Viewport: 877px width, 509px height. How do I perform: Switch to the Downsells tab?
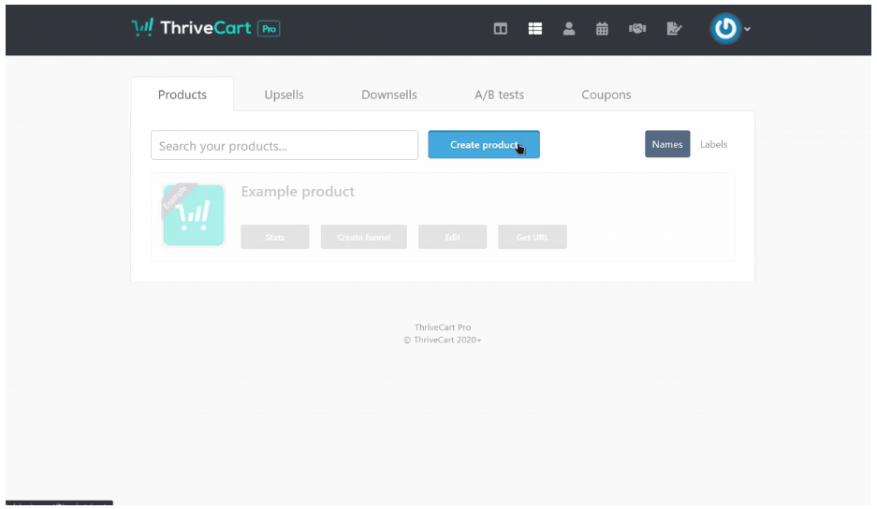point(388,95)
